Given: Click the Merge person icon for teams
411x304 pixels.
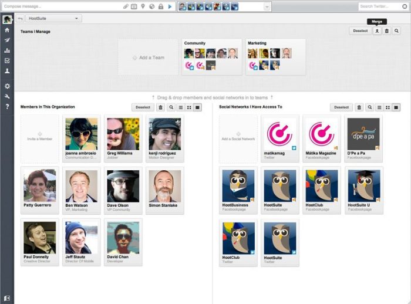Looking at the screenshot, I should (377, 31).
